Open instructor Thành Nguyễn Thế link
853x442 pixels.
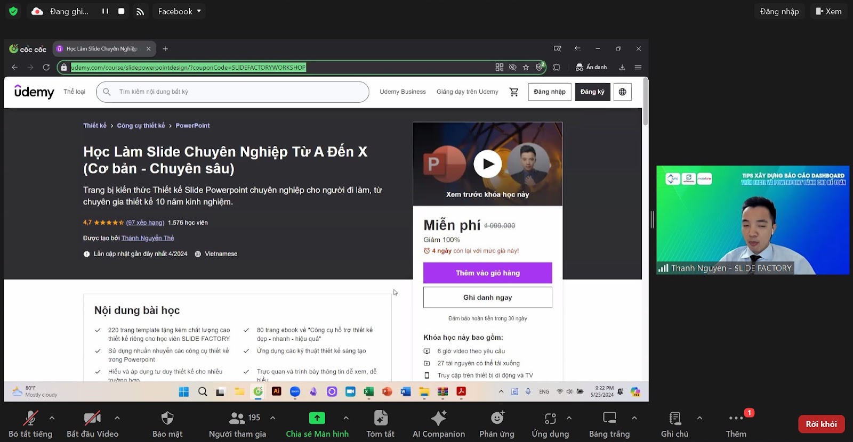[x=148, y=238]
